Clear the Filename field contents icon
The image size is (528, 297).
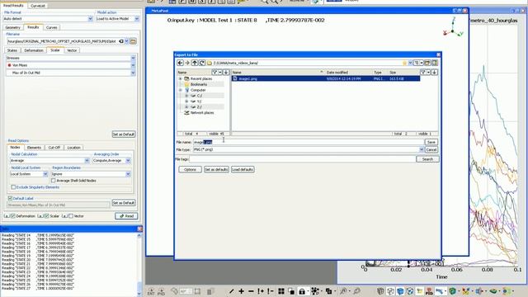click(x=121, y=41)
